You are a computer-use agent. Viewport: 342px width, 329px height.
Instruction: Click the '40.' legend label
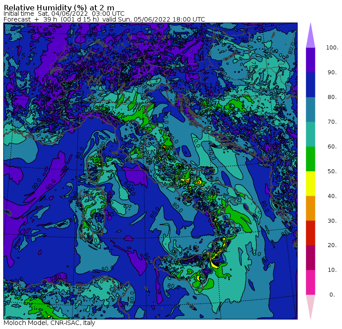tap(332, 196)
